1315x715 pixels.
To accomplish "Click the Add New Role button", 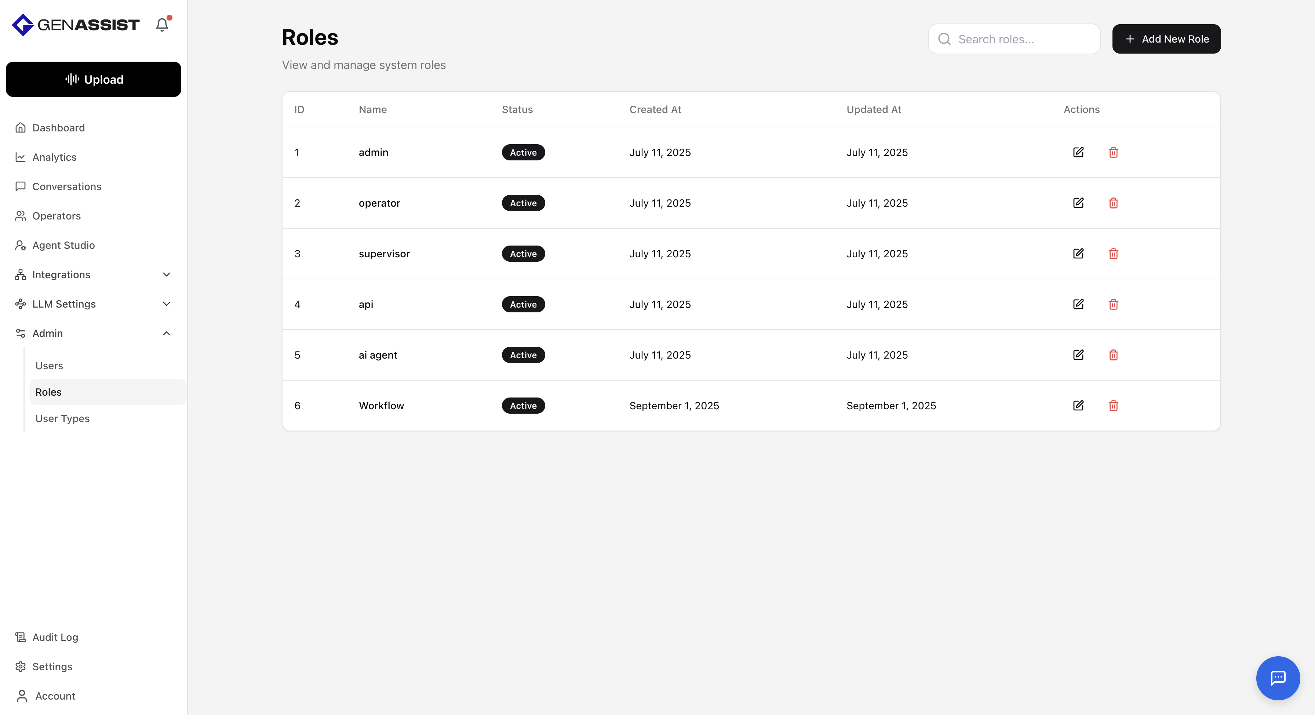I will pyautogui.click(x=1166, y=39).
